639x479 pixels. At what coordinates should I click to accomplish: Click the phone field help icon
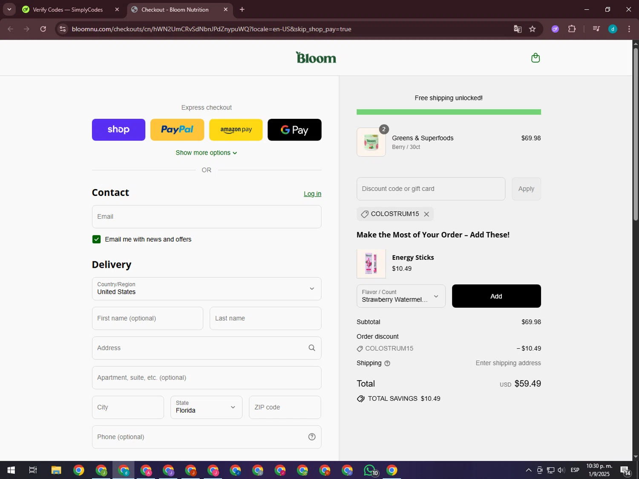point(312,437)
